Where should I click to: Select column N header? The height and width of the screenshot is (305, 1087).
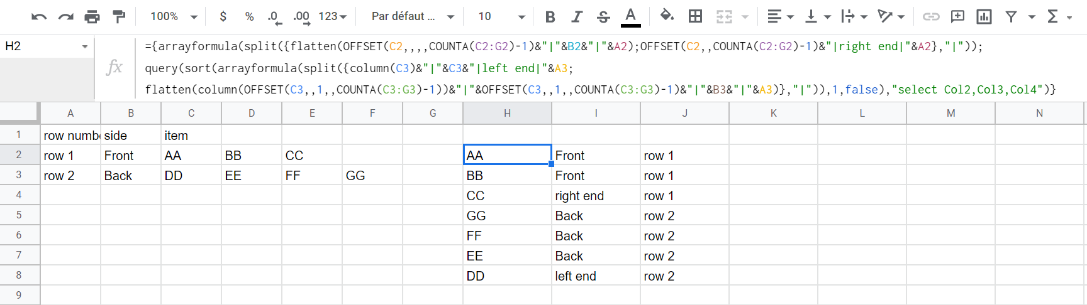[x=1039, y=114]
